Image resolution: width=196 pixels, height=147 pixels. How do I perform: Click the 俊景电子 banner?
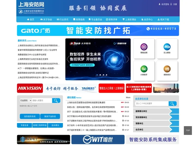44,139
